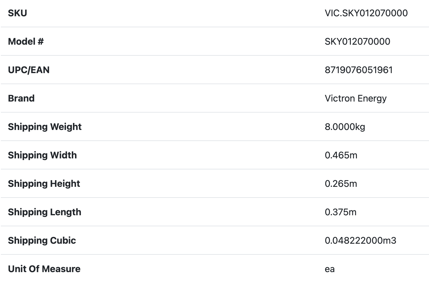The height and width of the screenshot is (293, 429).
Task: Click the SKU value VIC.SKY012070000
Action: (x=366, y=13)
